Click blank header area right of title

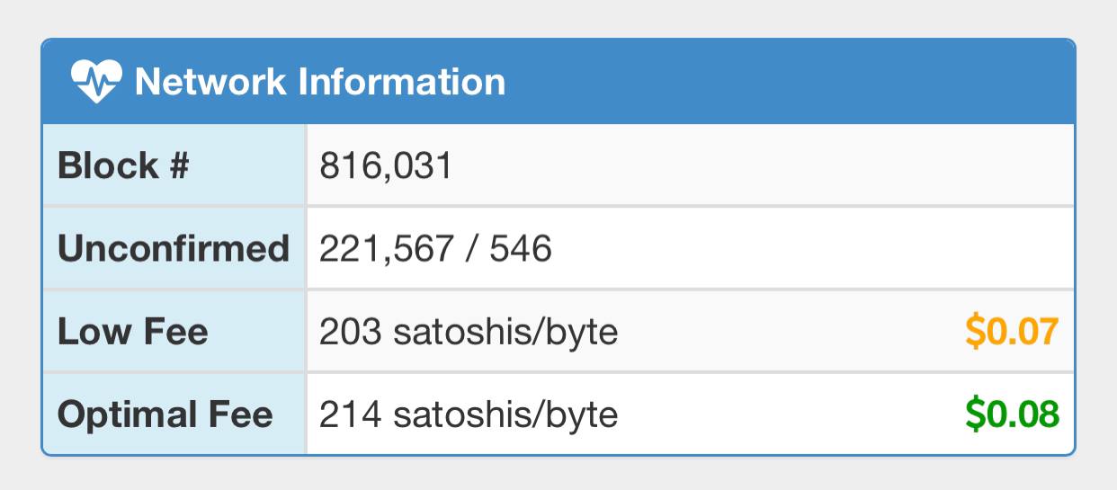pyautogui.click(x=790, y=82)
